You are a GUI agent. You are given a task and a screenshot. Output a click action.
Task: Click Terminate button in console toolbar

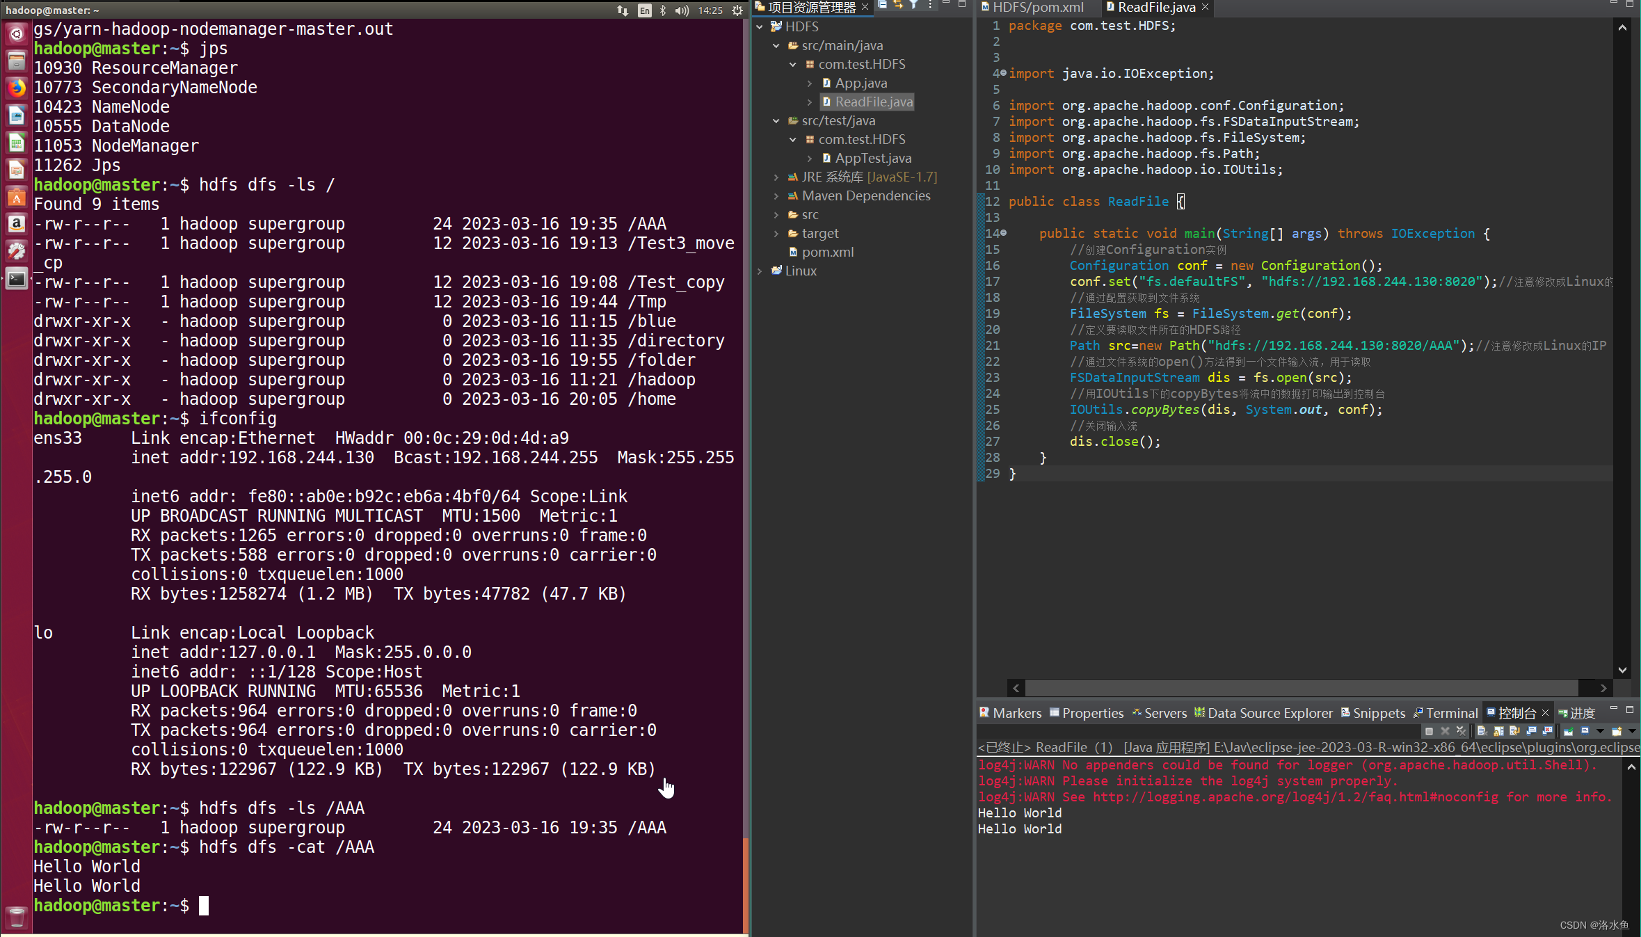(1429, 731)
